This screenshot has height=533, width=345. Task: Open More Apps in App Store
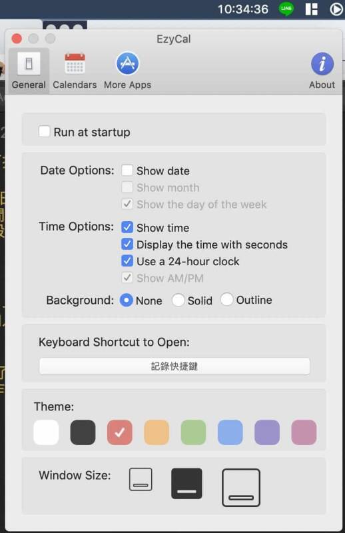[x=127, y=71]
